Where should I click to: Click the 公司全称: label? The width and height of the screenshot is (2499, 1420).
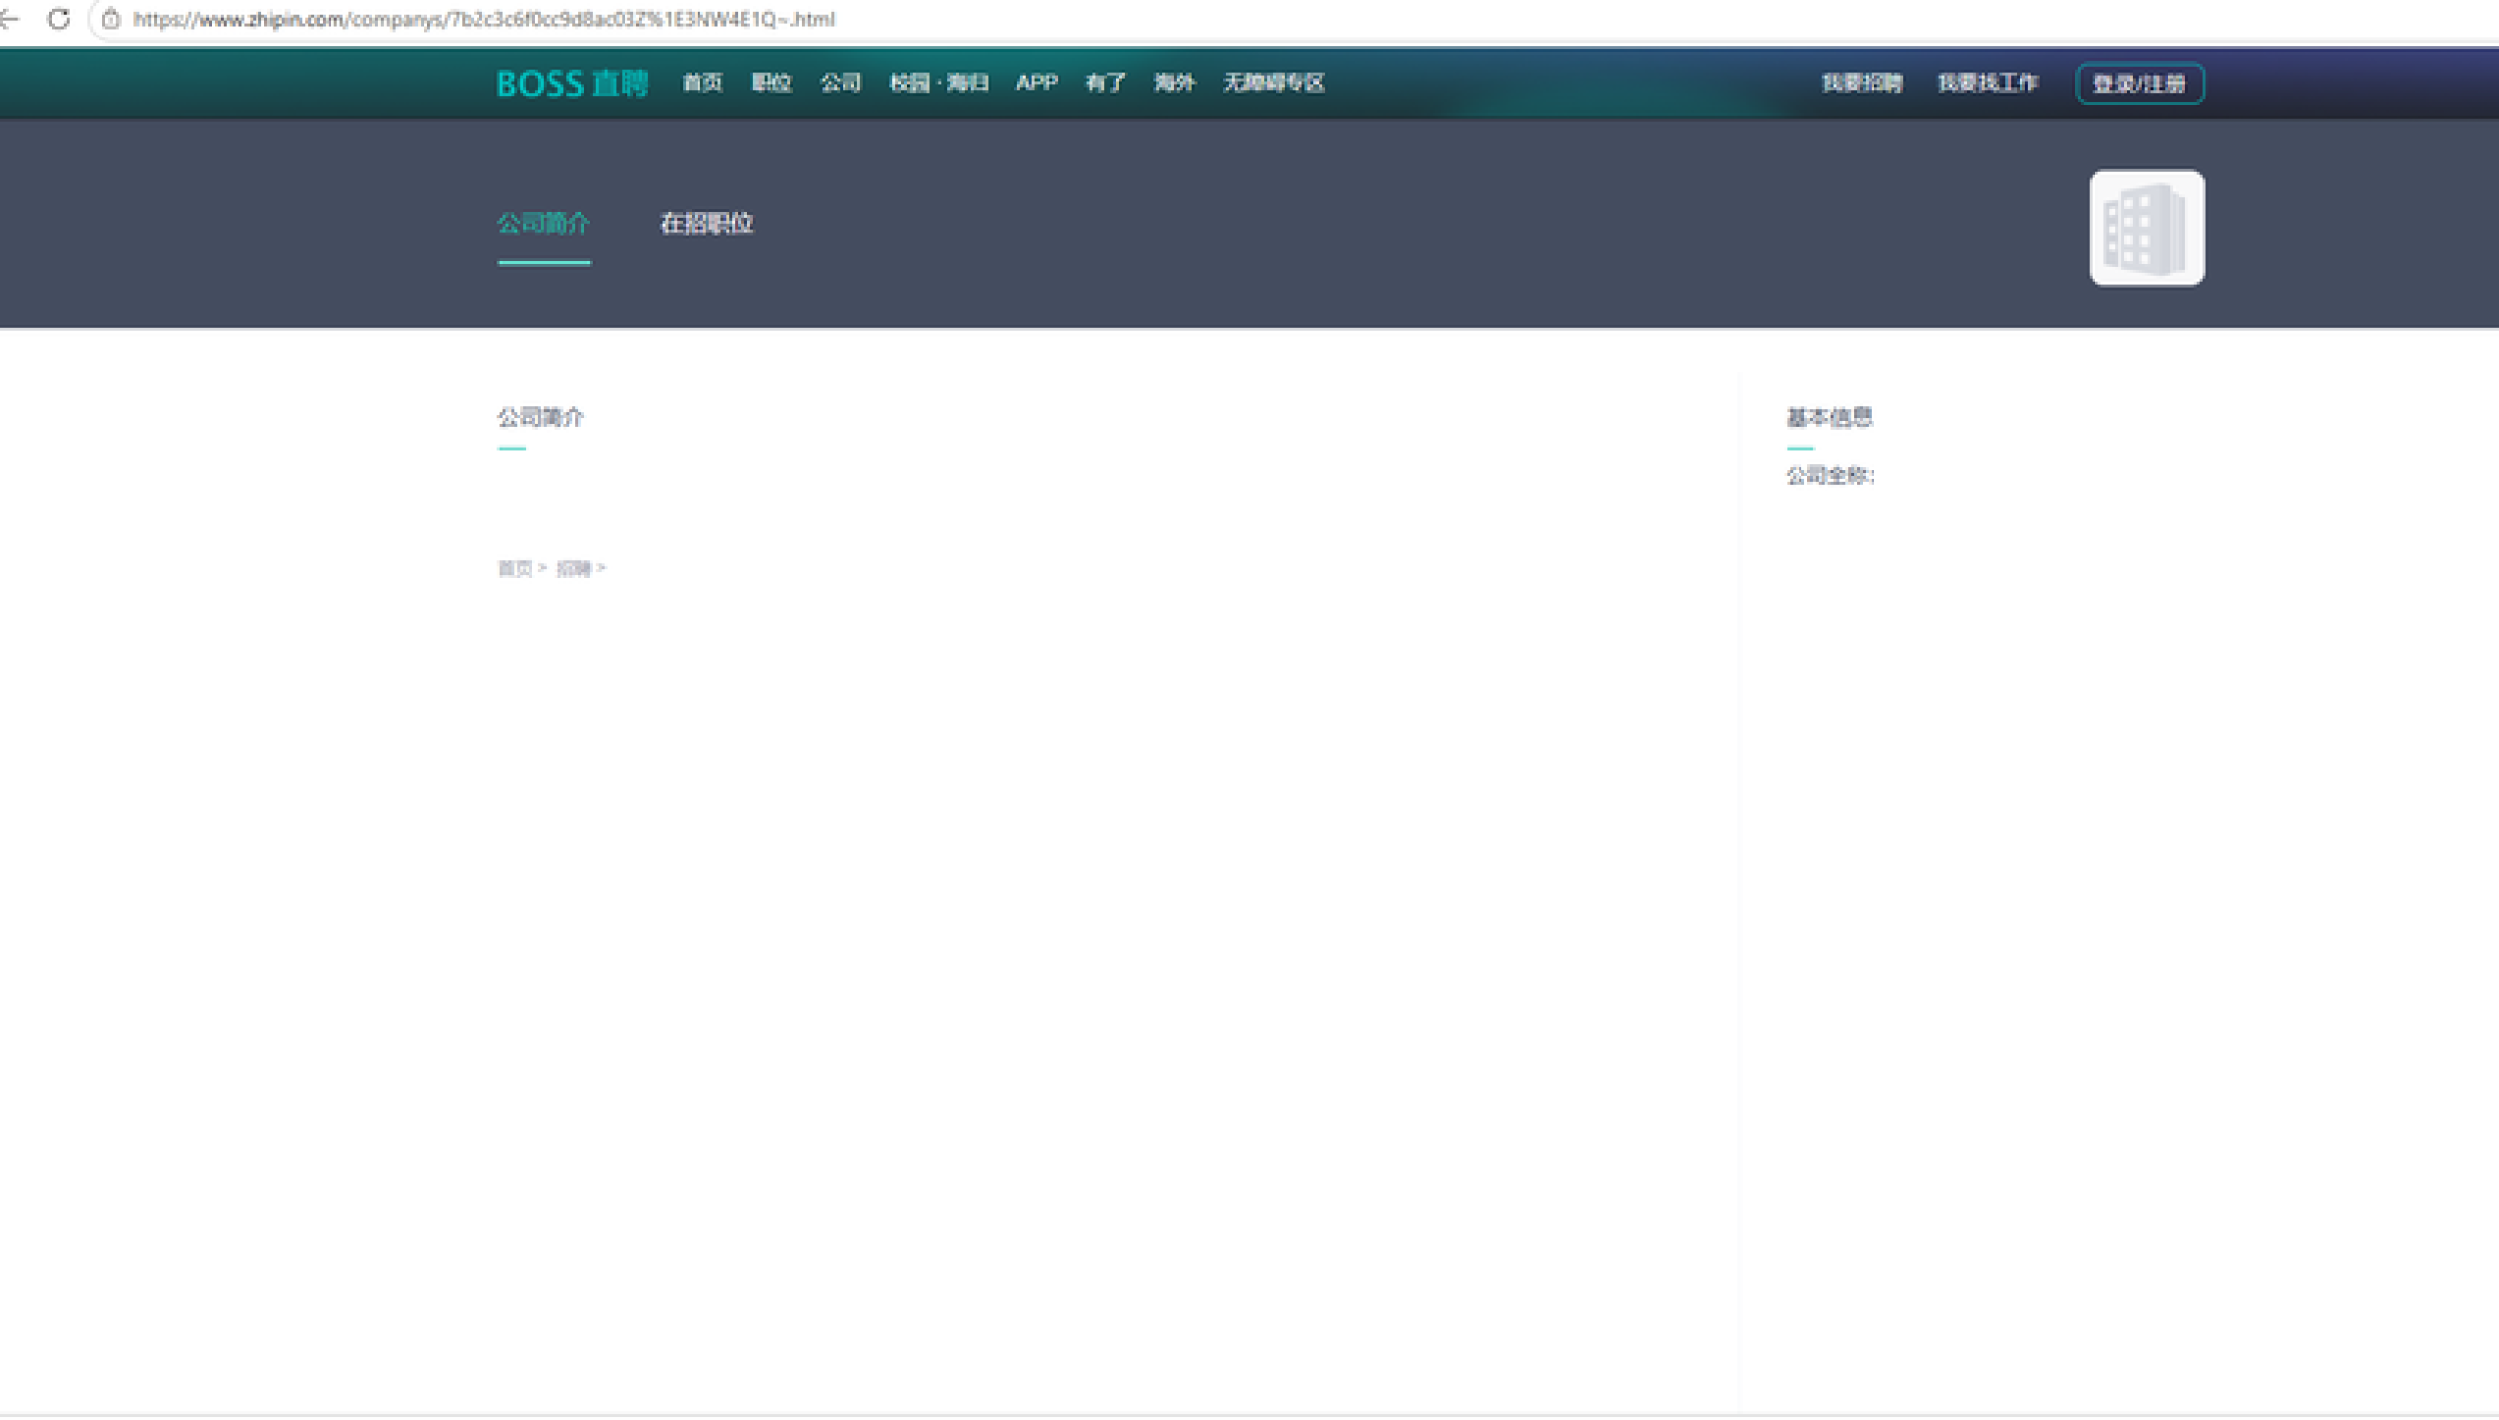pyautogui.click(x=1830, y=476)
